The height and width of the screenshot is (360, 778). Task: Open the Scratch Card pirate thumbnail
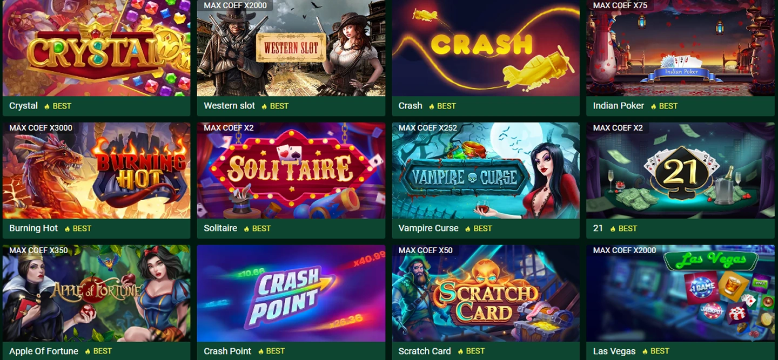click(x=486, y=293)
